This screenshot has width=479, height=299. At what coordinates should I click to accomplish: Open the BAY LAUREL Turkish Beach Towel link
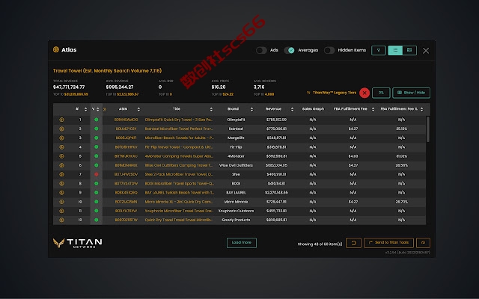(179, 193)
